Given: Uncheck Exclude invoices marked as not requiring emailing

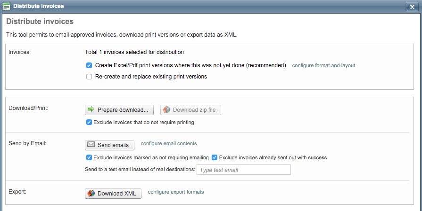Looking at the screenshot, I should [x=89, y=157].
